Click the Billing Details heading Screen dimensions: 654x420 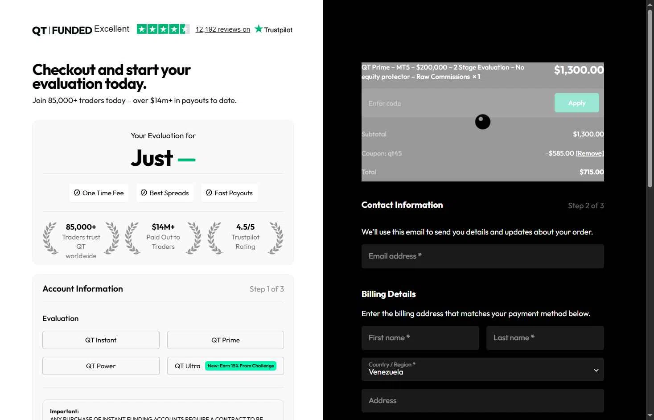[x=389, y=294]
